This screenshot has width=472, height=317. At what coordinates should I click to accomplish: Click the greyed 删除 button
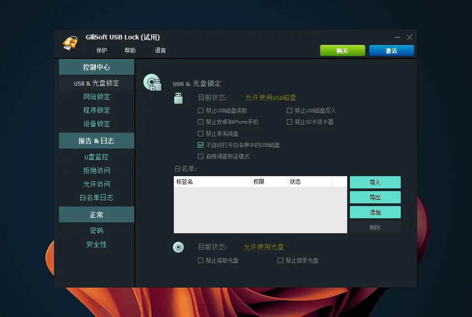(375, 227)
